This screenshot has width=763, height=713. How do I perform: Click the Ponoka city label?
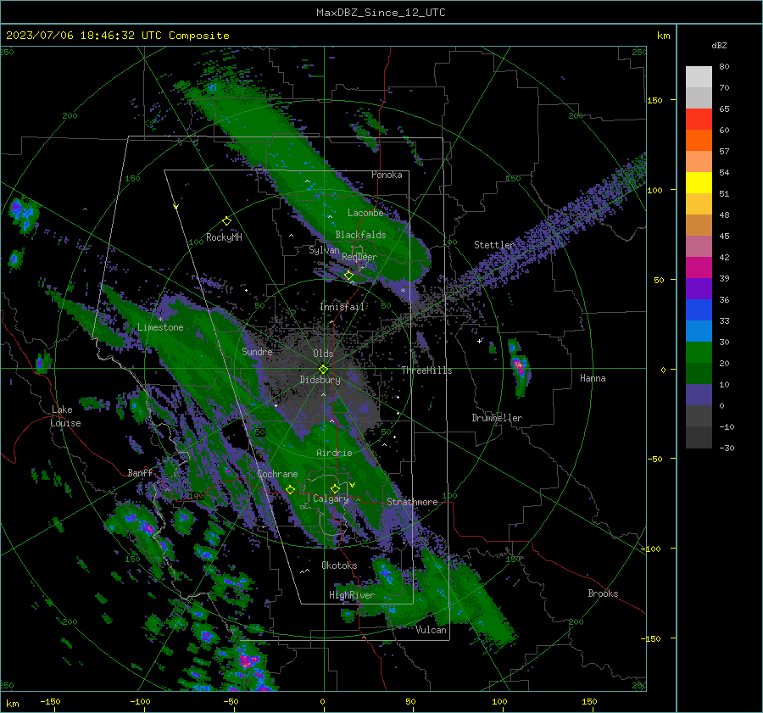pyautogui.click(x=387, y=175)
